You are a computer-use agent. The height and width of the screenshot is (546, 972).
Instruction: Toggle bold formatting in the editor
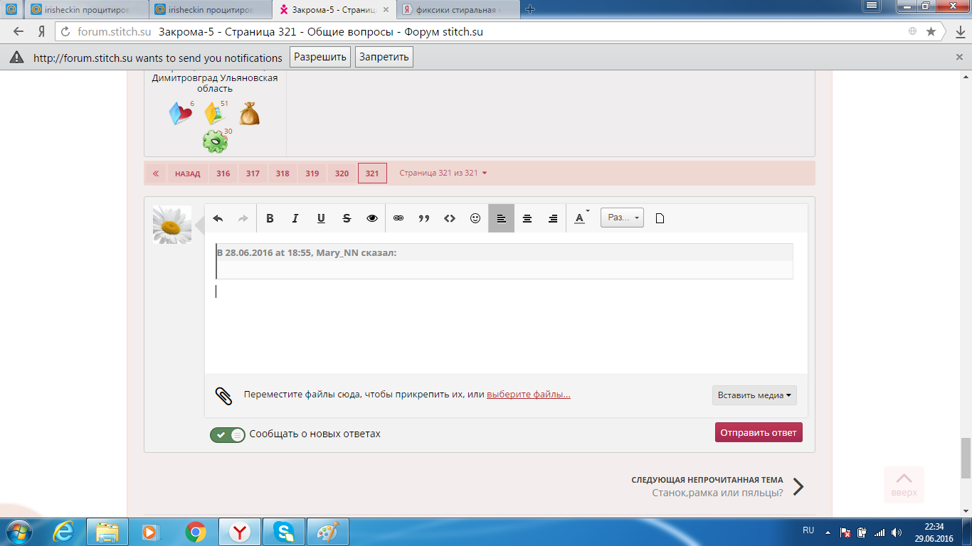tap(270, 218)
